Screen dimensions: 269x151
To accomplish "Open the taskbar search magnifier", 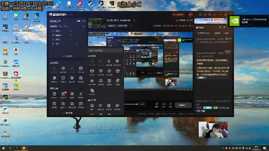I will click(10, 148).
